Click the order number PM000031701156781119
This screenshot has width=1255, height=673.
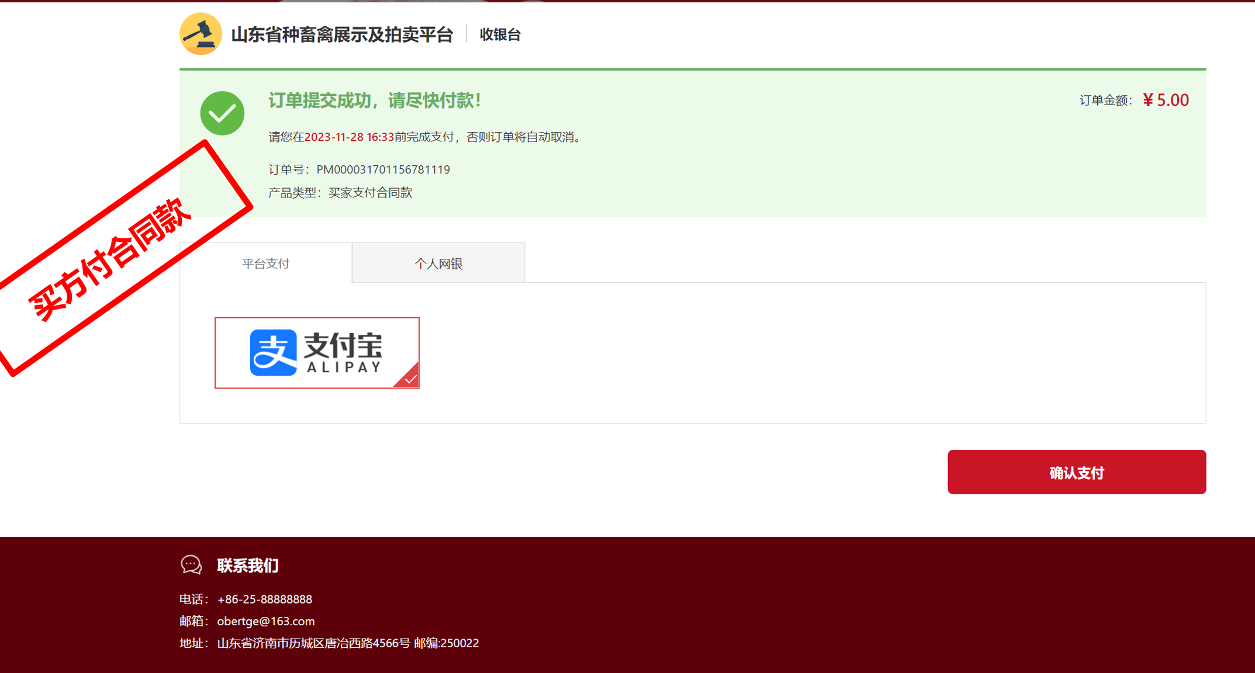[x=383, y=169]
